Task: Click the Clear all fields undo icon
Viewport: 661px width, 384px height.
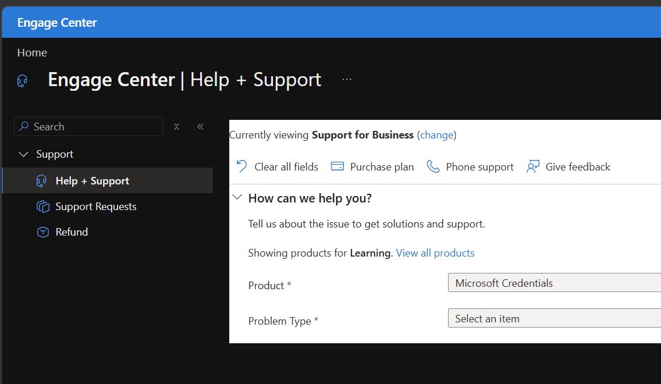Action: click(241, 166)
